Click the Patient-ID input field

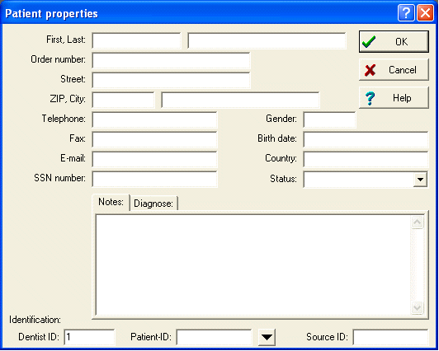[x=215, y=337]
